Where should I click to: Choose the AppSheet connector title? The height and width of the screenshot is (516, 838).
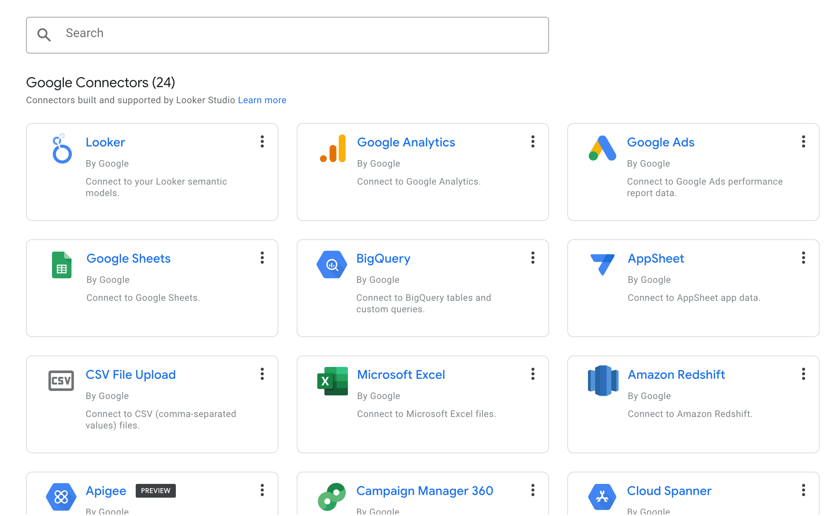(656, 258)
